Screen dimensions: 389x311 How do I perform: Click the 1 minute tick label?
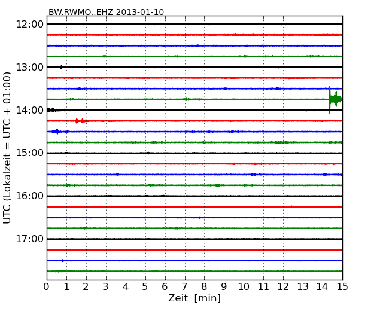(x=66, y=287)
